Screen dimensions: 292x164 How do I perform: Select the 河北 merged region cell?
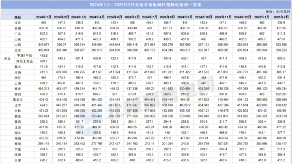[6, 58]
